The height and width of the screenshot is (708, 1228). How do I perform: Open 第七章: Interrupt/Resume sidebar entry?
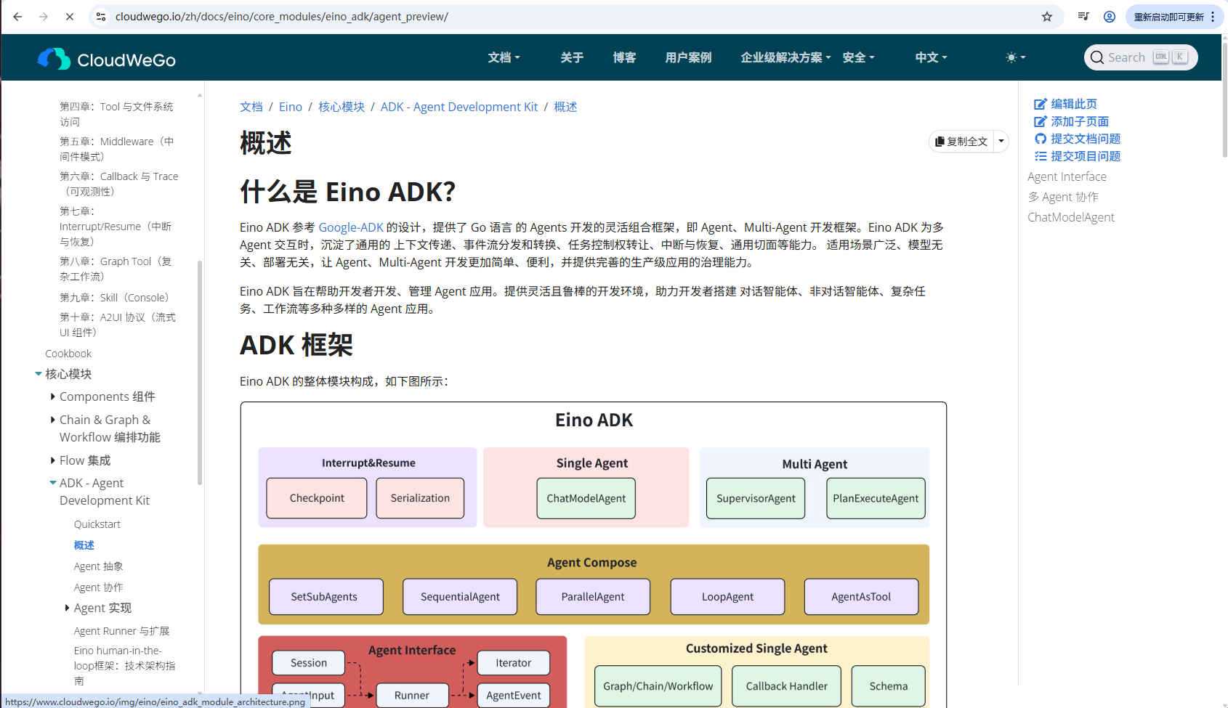point(116,227)
